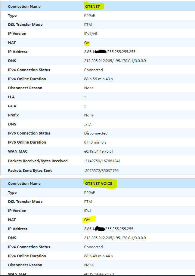Click OTENET VOICE's Disconnect Reason value None
Screen dimensions: 195x276
click(89, 265)
